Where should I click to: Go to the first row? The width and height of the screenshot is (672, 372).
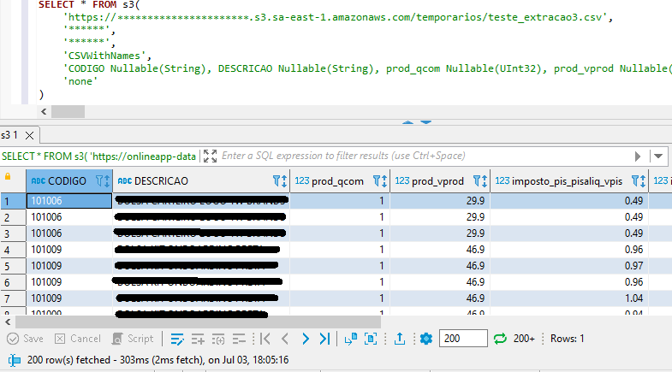[265, 339]
